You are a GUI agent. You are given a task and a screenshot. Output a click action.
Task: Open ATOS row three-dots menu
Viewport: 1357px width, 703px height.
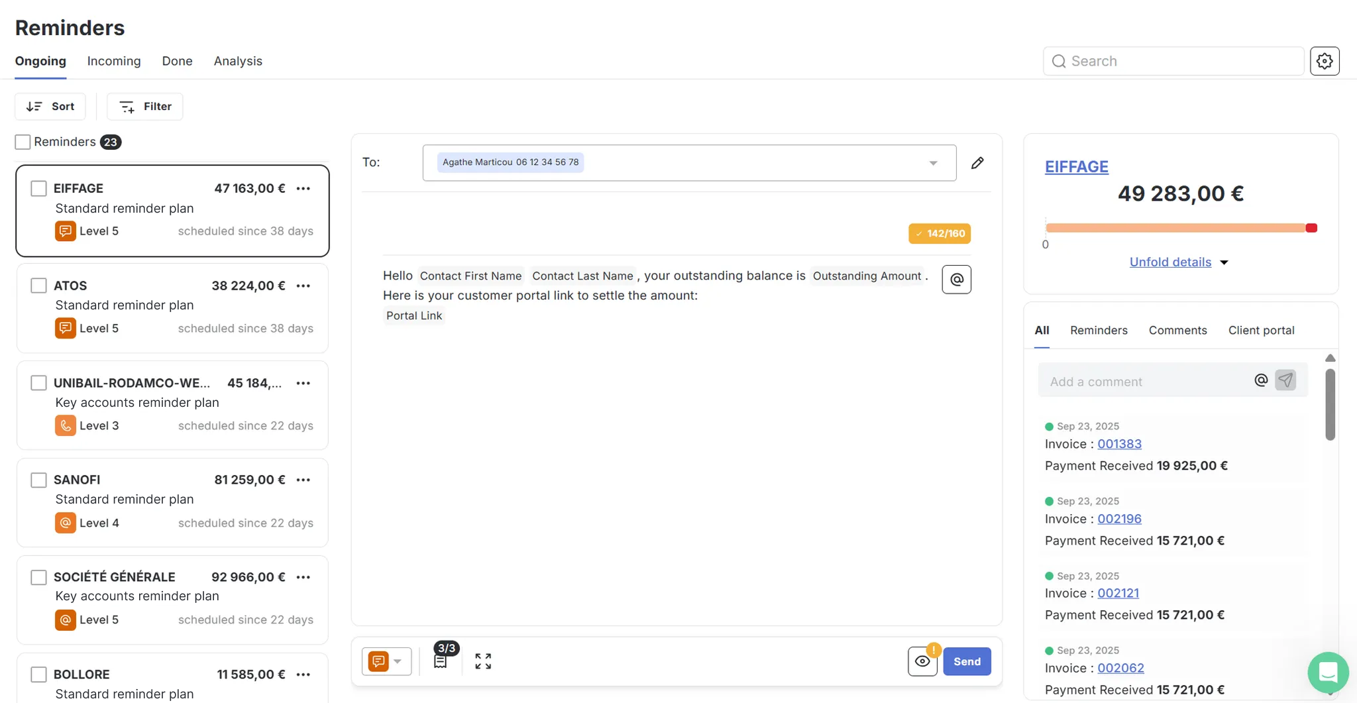click(x=303, y=286)
